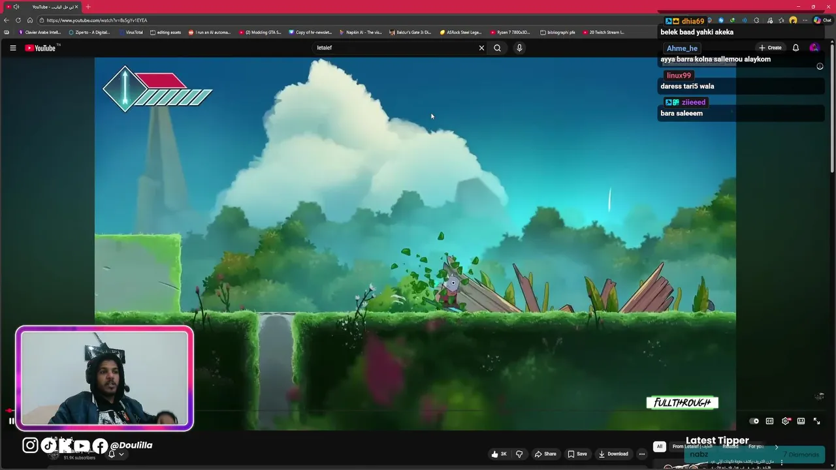Screen dimensions: 836x470
Task: Open the player settings gear
Action: pos(785,421)
